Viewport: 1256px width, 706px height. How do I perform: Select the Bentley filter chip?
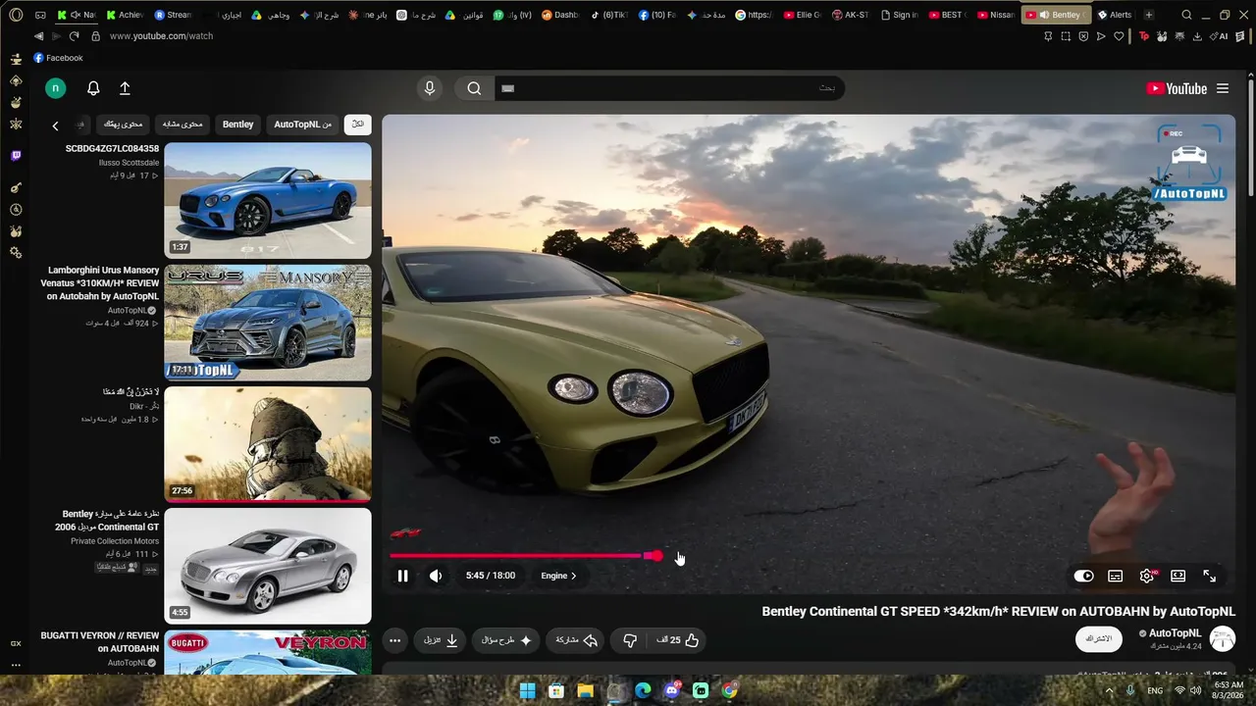(238, 125)
